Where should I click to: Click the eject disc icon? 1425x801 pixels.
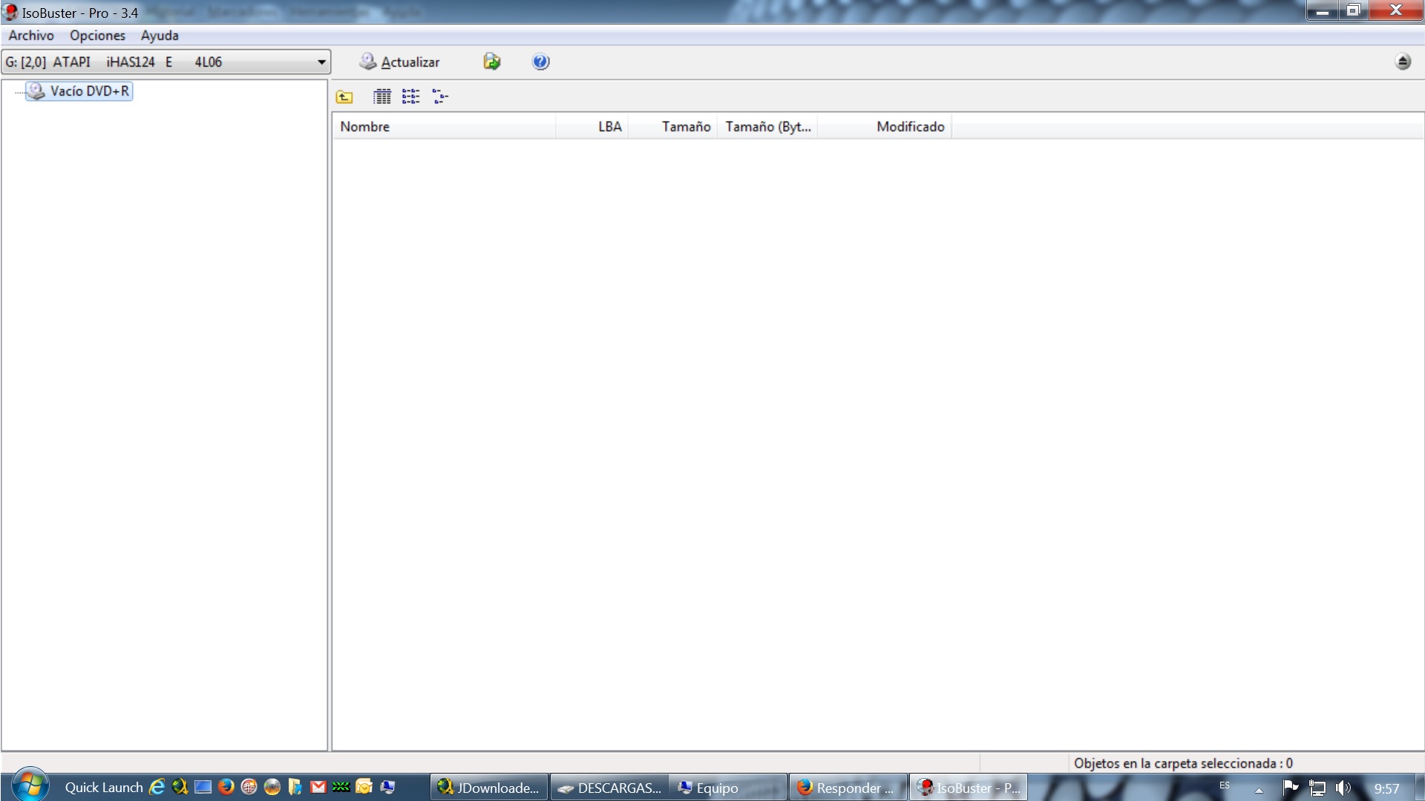[x=1403, y=62]
